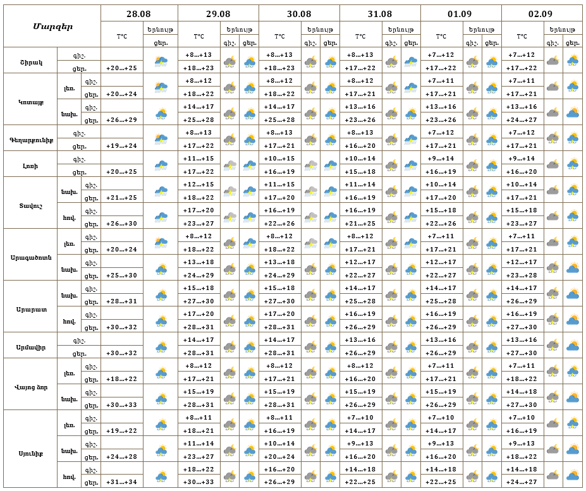Click Սյունիք հով. weather icon under 28.08

(x=161, y=475)
